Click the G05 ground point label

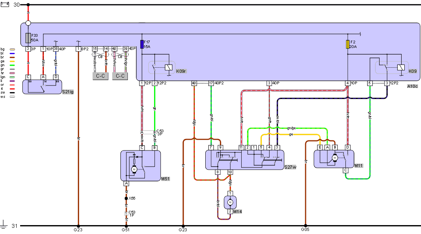pos(305,230)
